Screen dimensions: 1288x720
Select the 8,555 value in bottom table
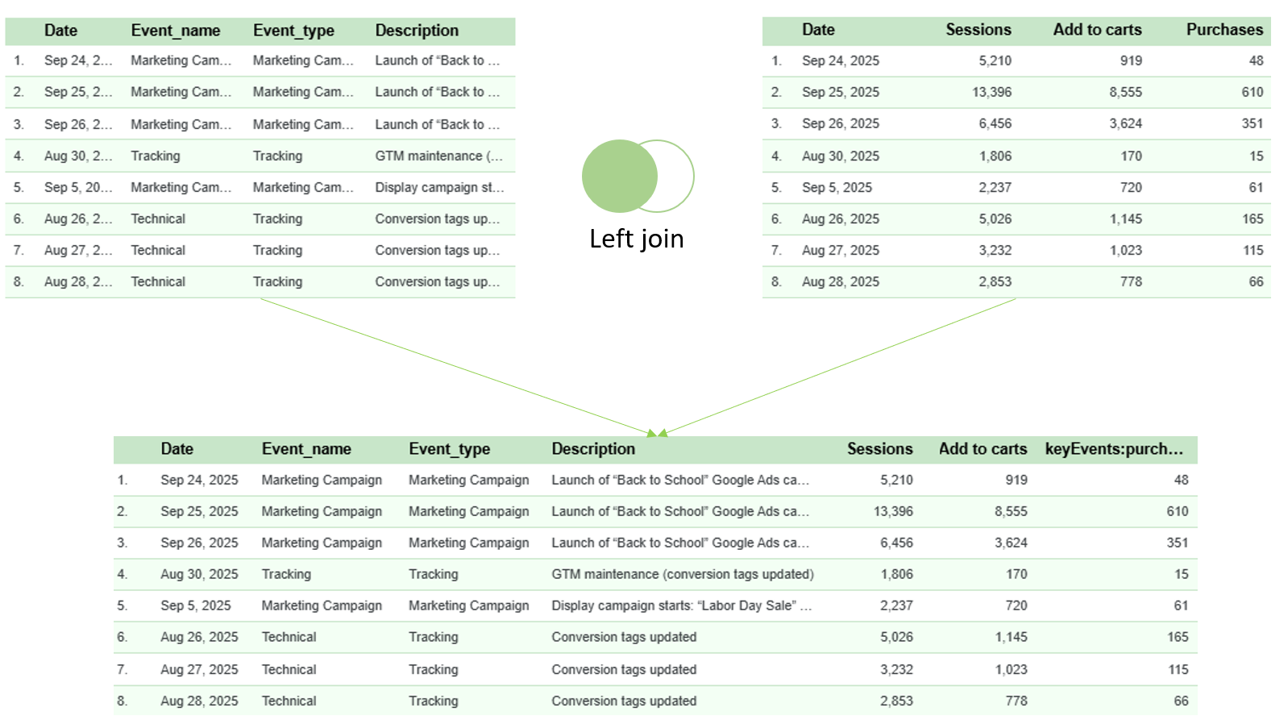tap(1010, 511)
